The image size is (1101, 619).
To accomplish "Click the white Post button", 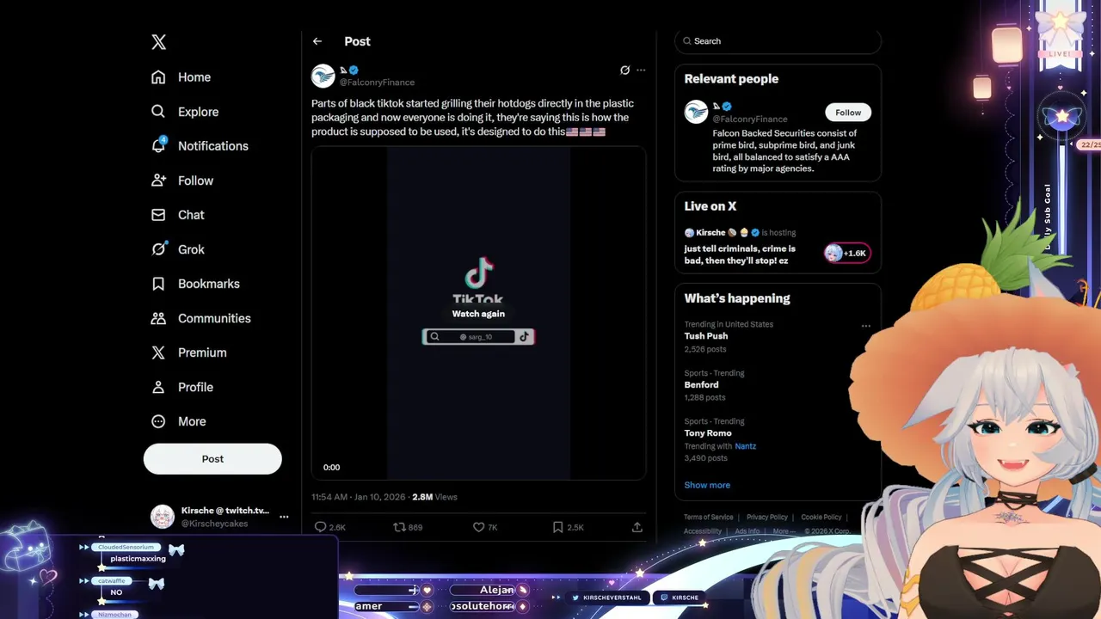I will [212, 459].
